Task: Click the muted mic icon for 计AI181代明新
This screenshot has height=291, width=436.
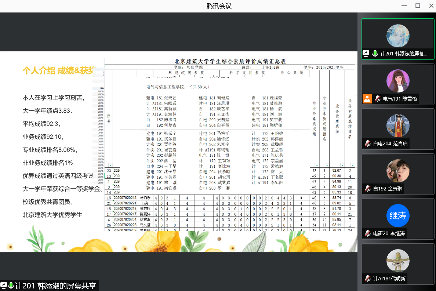Action: click(367, 279)
